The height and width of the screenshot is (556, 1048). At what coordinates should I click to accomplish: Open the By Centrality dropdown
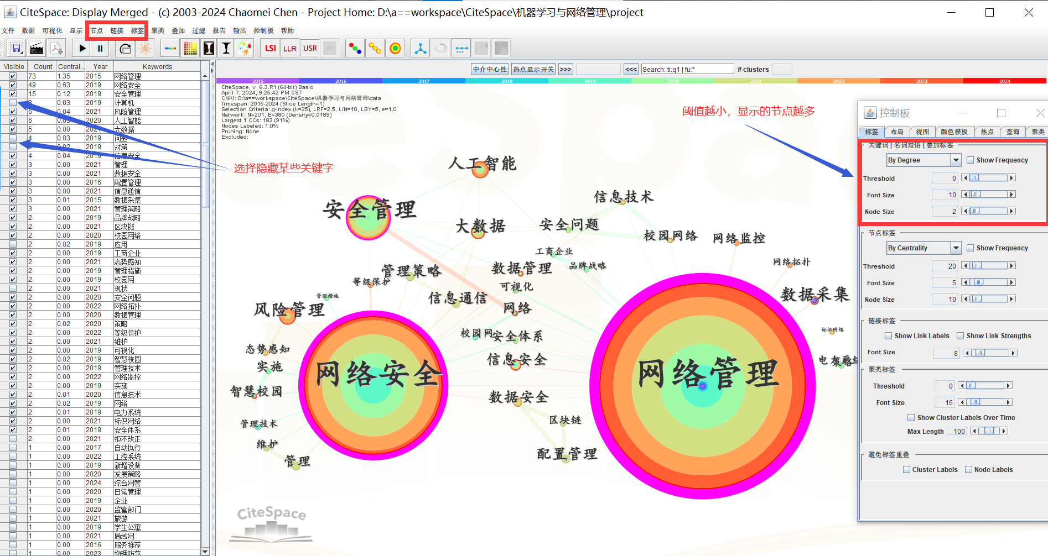click(956, 248)
